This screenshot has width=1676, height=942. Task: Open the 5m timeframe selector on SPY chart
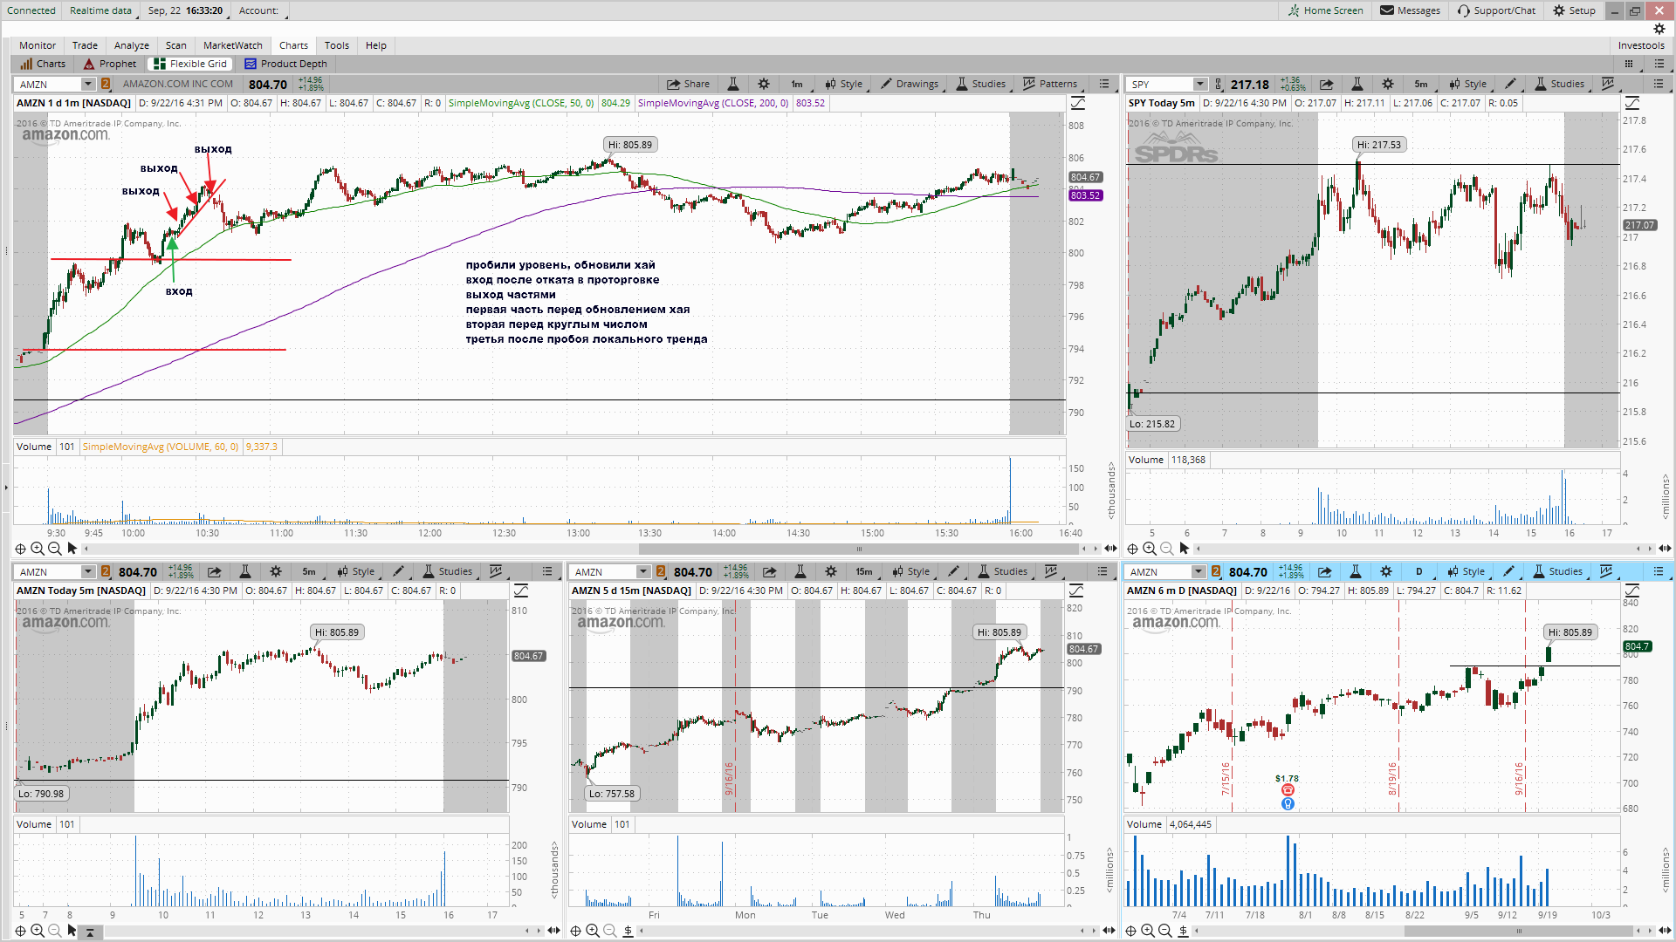pyautogui.click(x=1421, y=84)
